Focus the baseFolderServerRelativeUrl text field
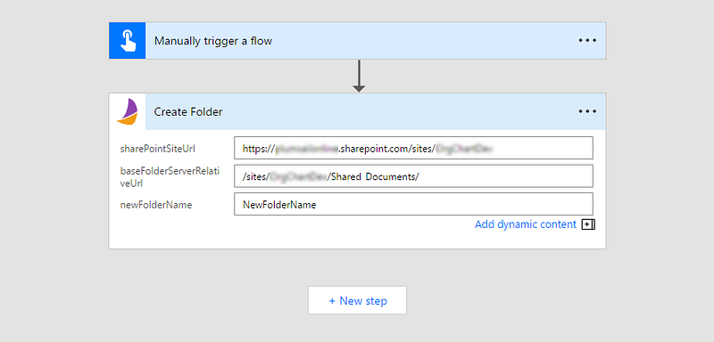This screenshot has width=714, height=342. click(x=413, y=176)
